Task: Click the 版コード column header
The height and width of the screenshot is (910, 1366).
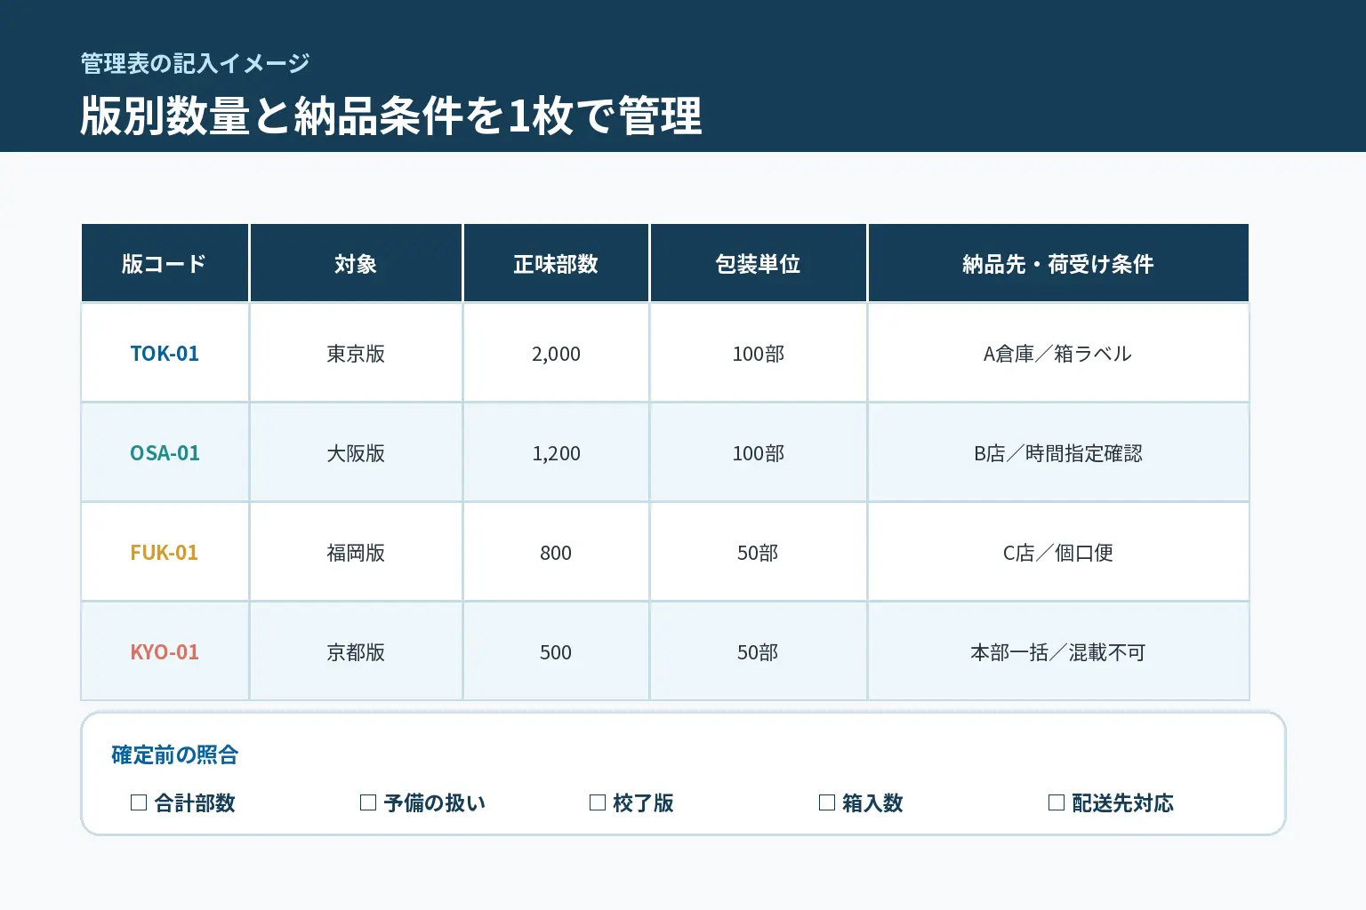Action: [165, 264]
